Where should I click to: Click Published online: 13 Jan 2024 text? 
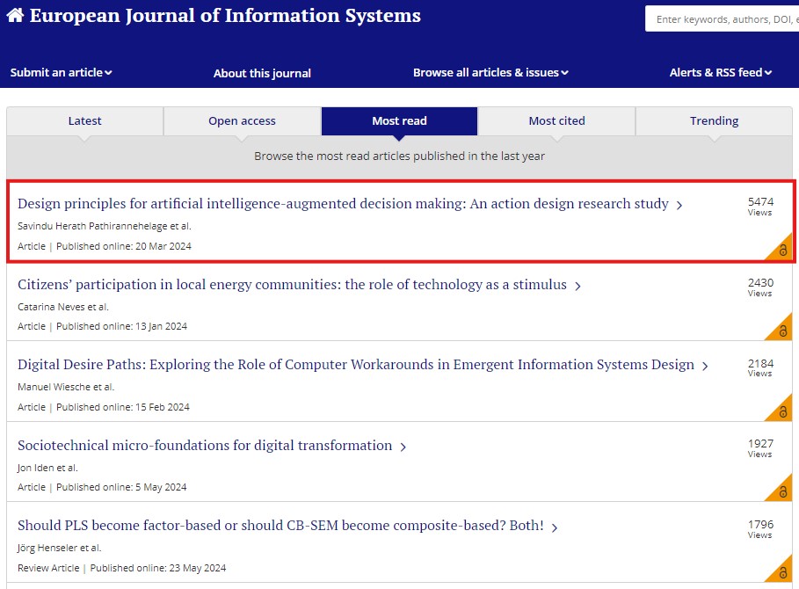point(122,326)
